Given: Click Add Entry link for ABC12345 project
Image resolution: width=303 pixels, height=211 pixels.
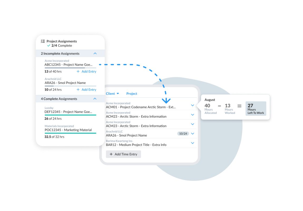Looking at the screenshot, I should pyautogui.click(x=89, y=71).
